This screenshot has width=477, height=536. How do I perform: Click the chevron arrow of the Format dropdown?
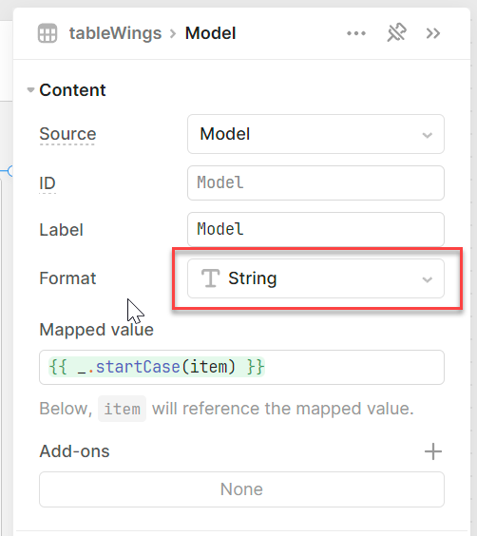[427, 279]
